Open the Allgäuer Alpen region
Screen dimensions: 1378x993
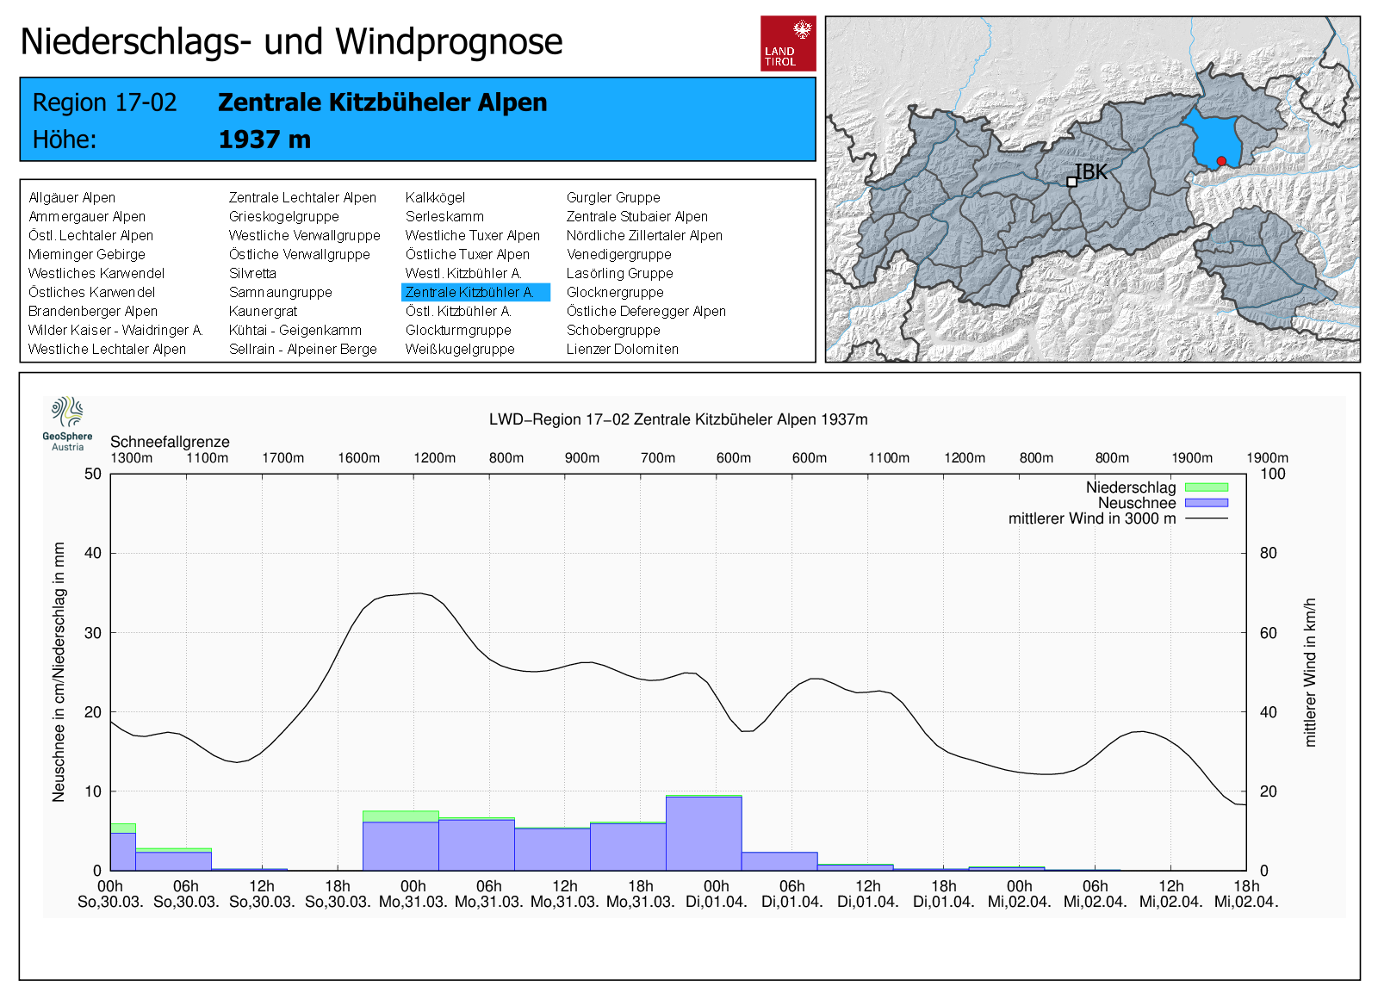point(72,198)
